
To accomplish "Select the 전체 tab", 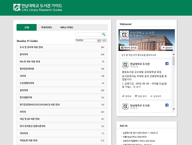I will tap(27, 27).
